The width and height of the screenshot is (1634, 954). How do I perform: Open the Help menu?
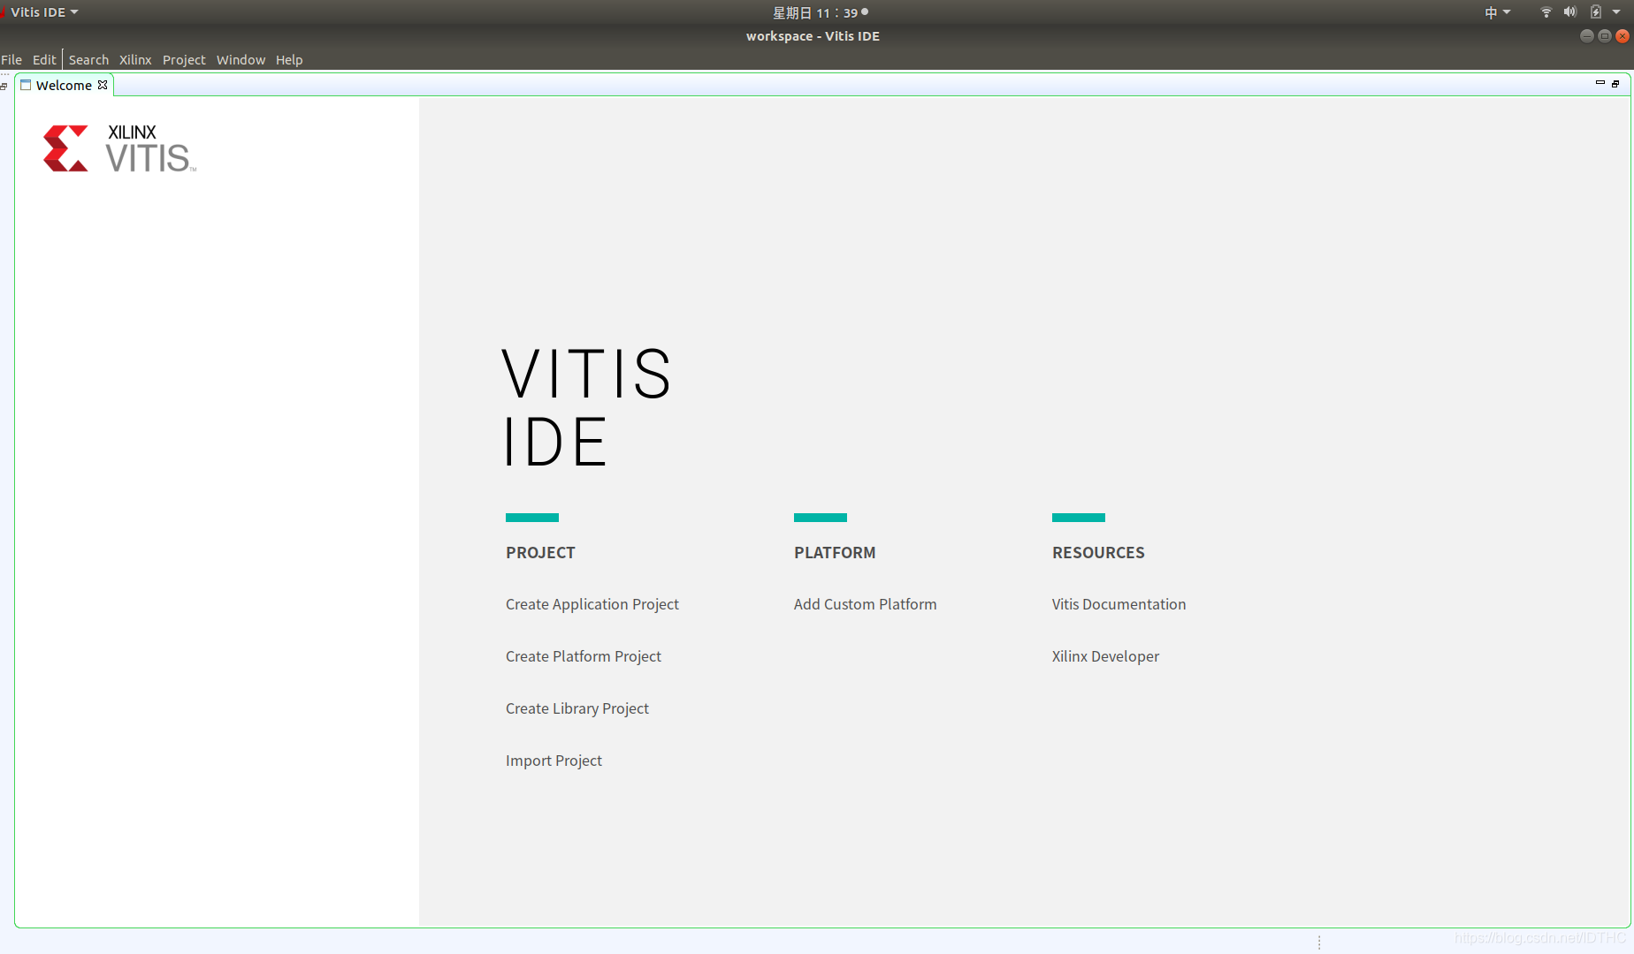point(289,60)
